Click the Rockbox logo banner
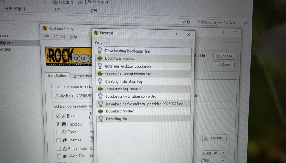This screenshot has height=163, width=286. pyautogui.click(x=69, y=56)
